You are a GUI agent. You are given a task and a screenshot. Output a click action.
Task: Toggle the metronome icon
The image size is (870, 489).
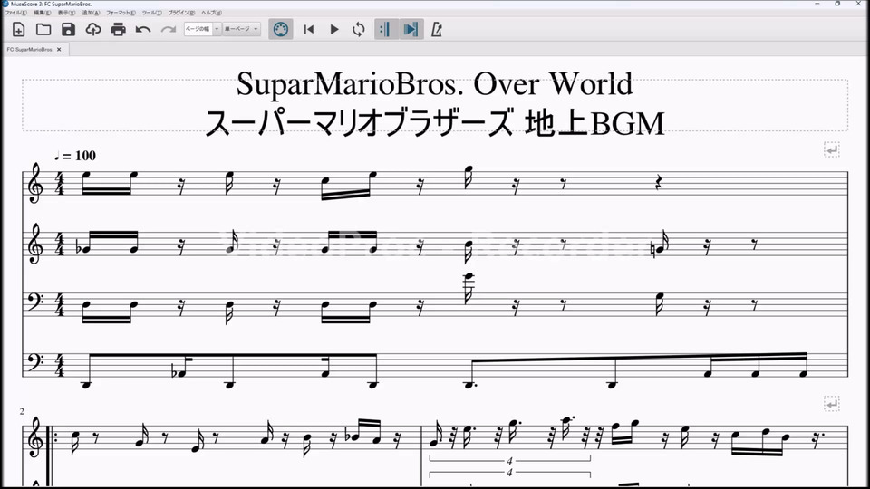(x=437, y=29)
